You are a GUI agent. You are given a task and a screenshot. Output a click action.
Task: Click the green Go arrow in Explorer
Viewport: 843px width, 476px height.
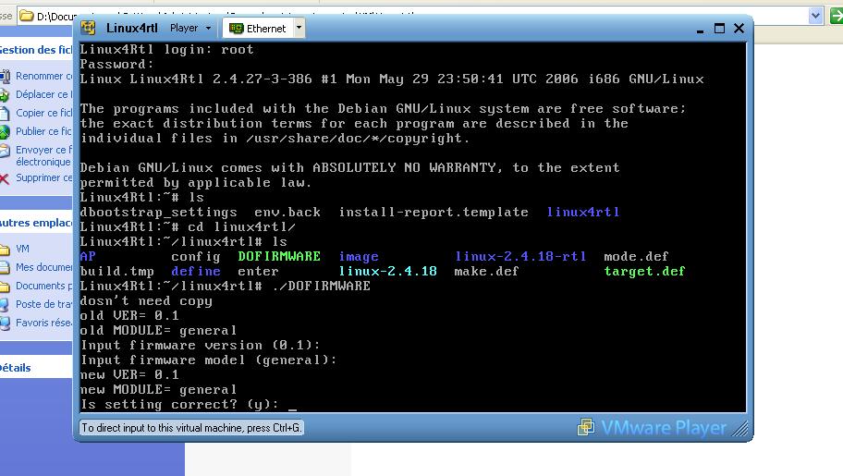(x=837, y=16)
